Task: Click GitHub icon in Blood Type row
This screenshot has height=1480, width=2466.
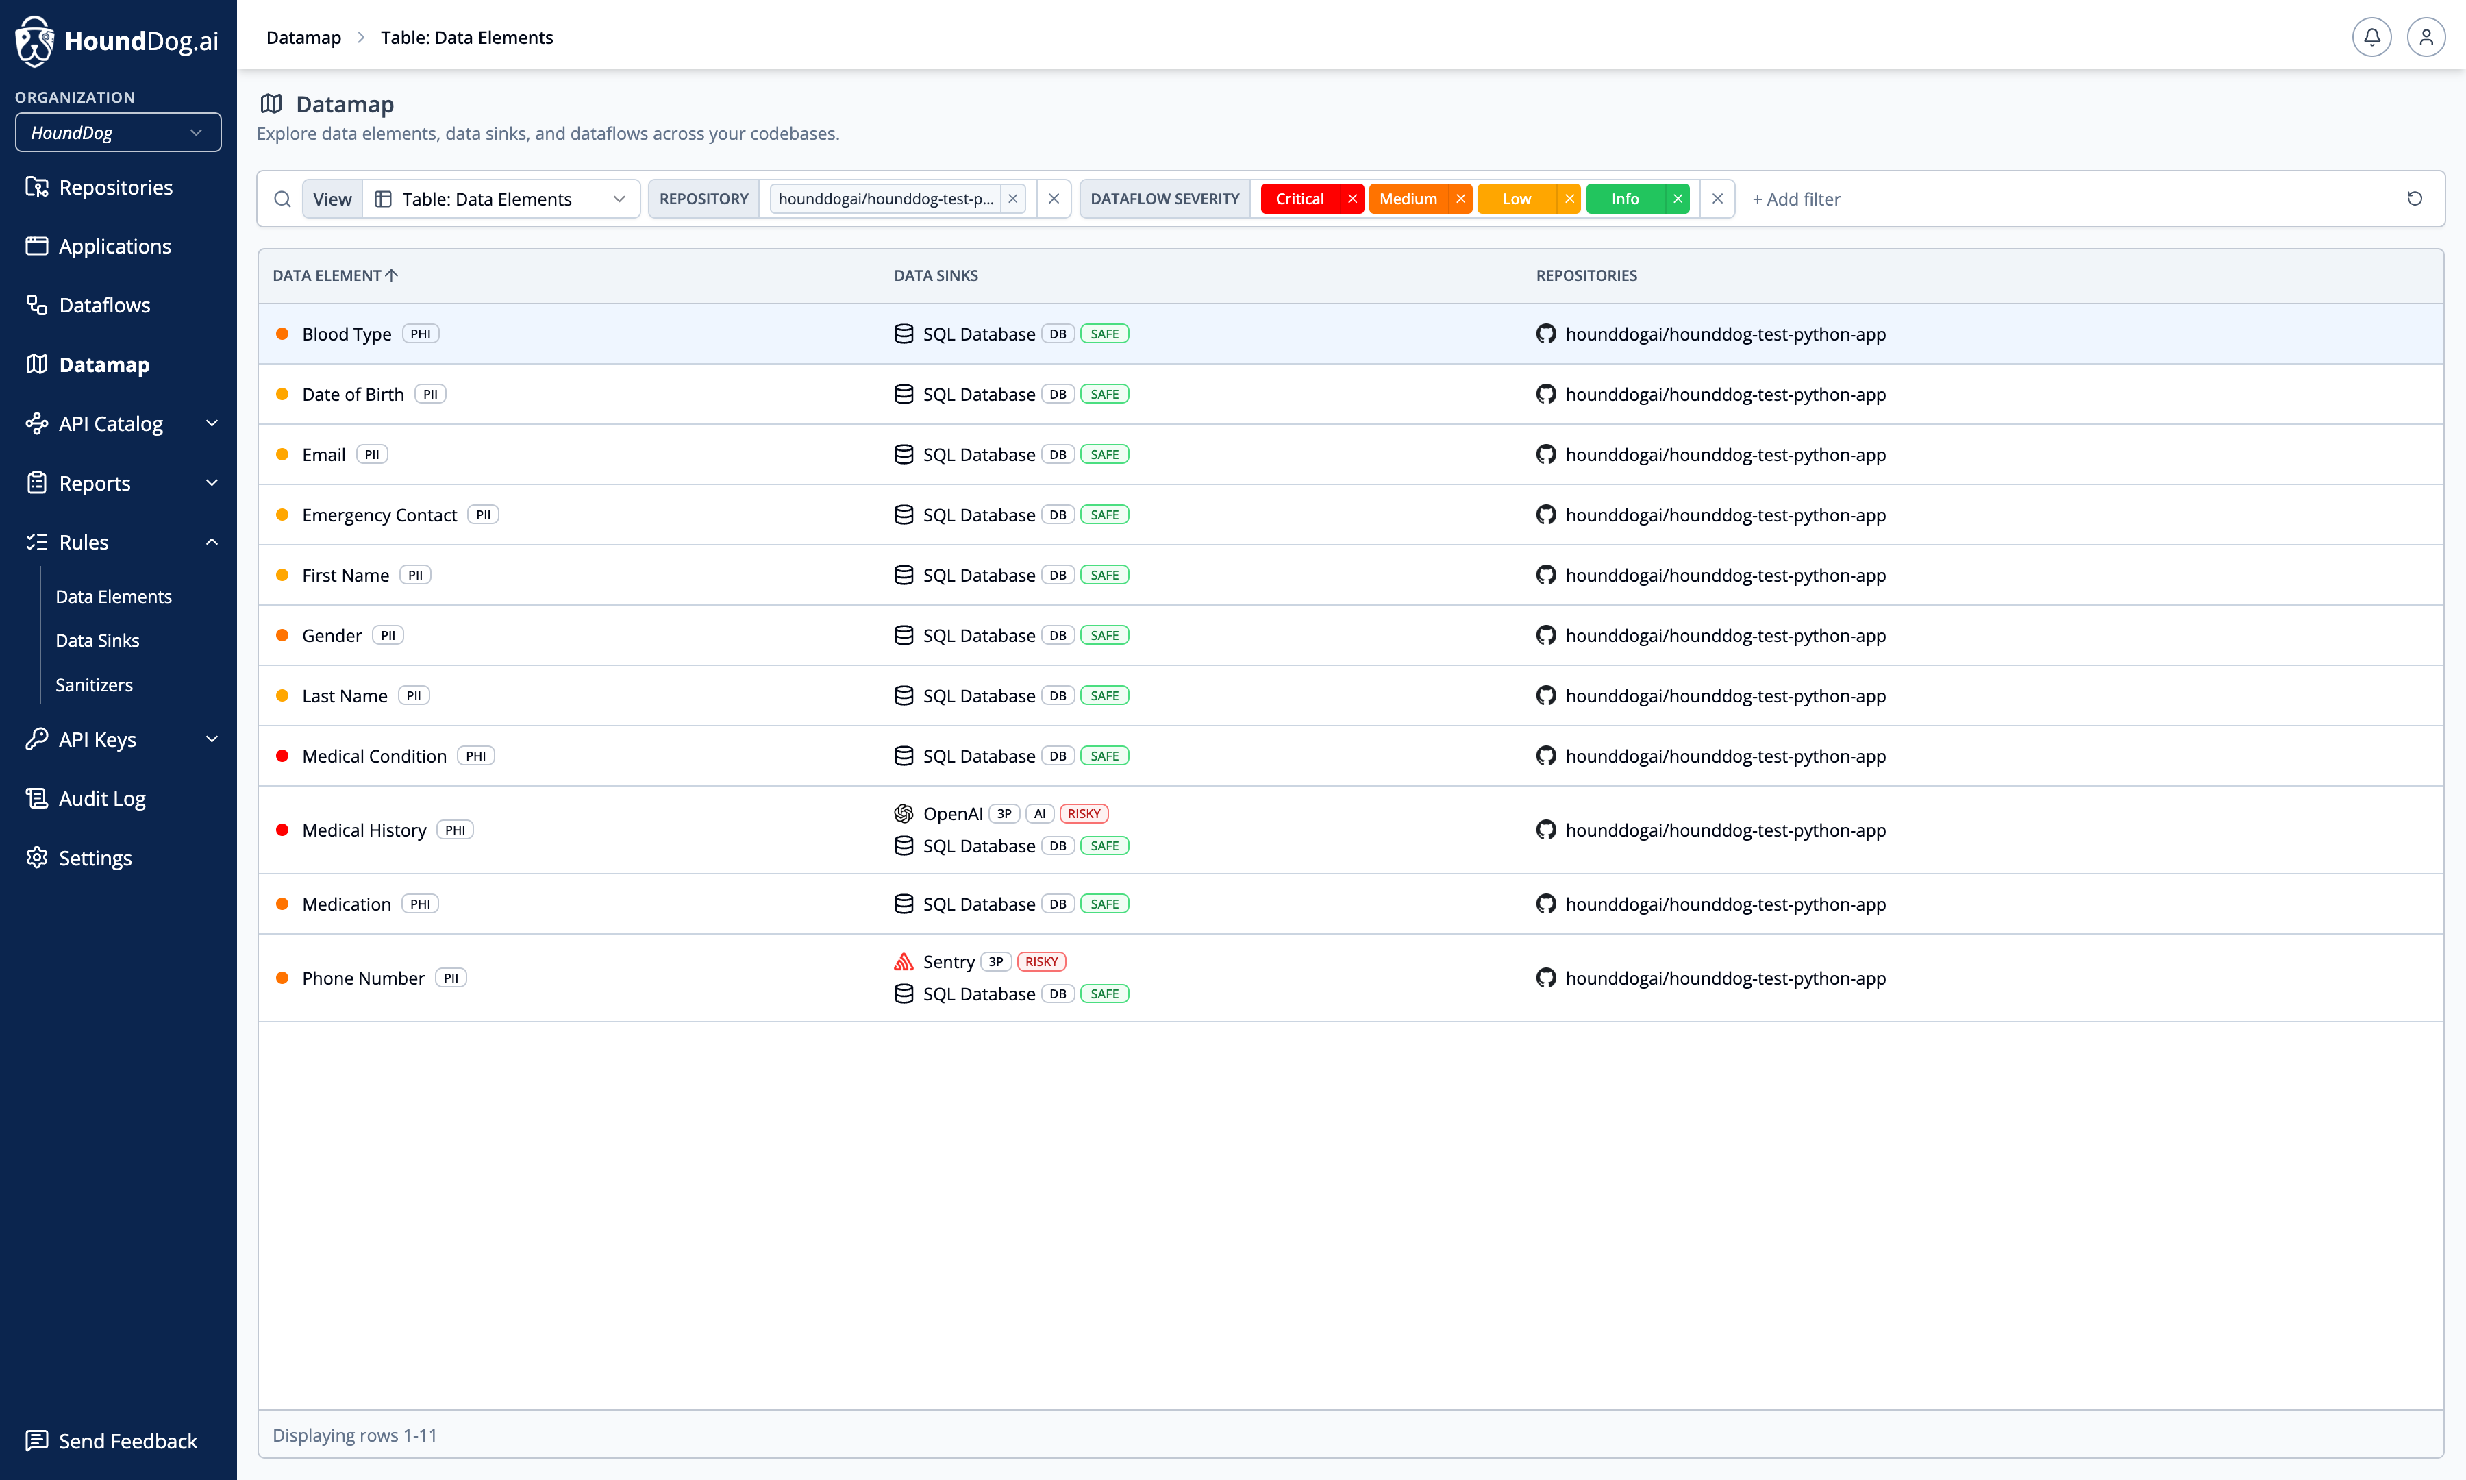Action: (x=1546, y=334)
